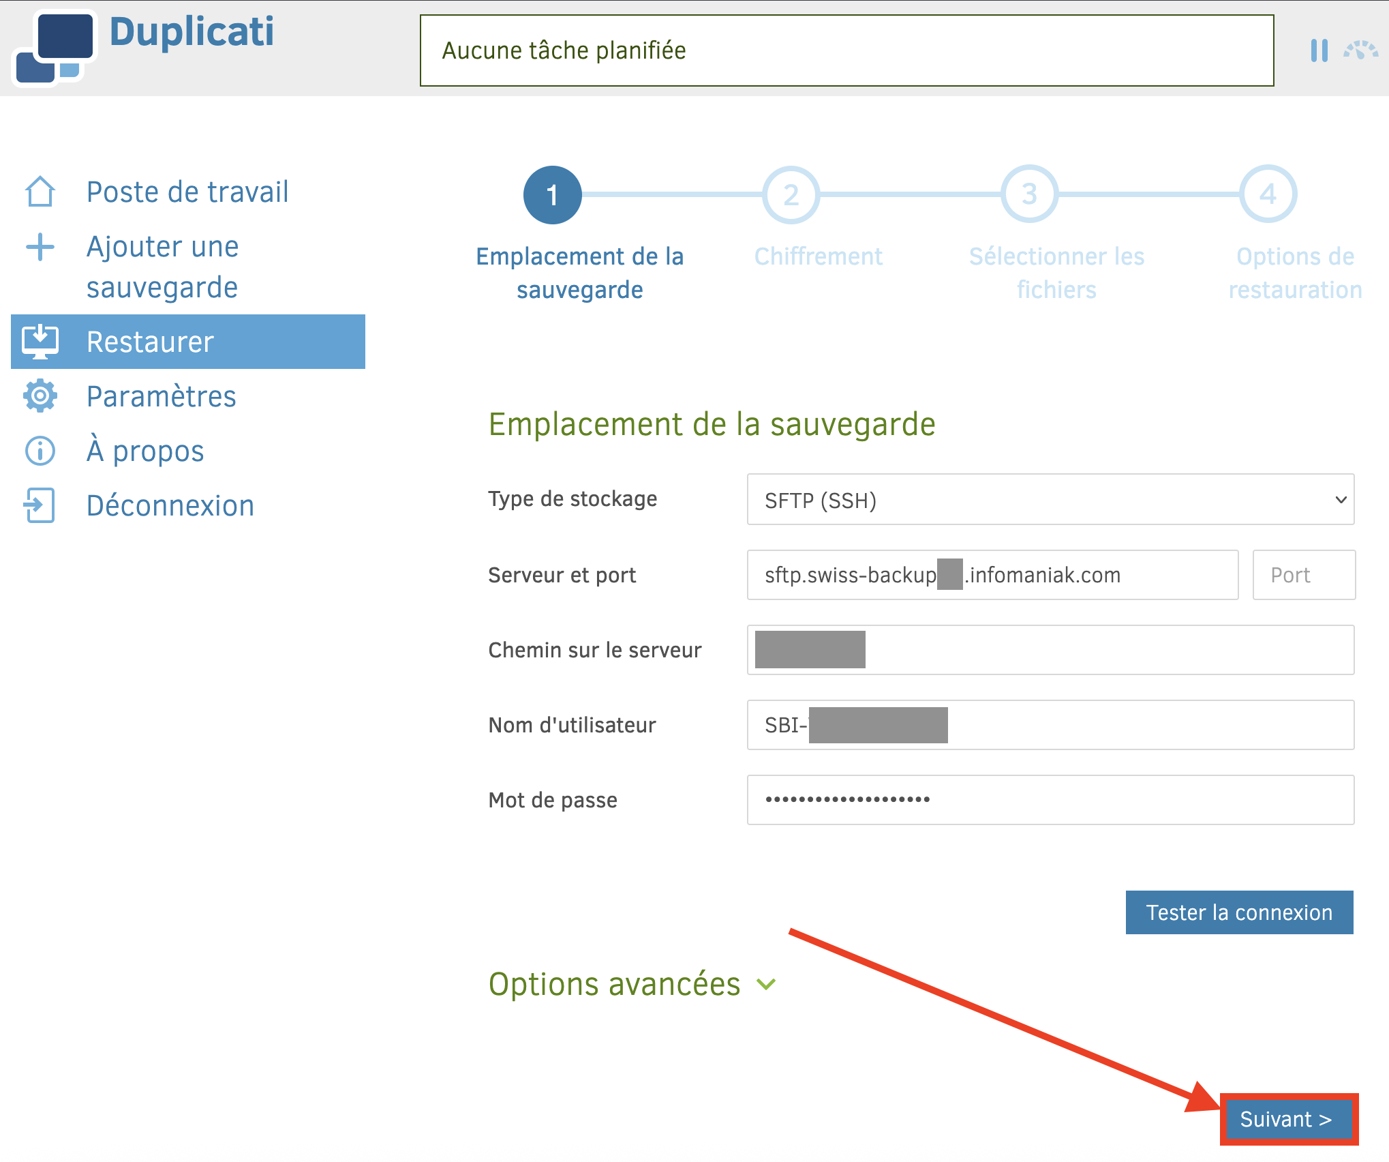Click the home icon beside Poste de travail
Screen dimensions: 1389x1162
40,192
